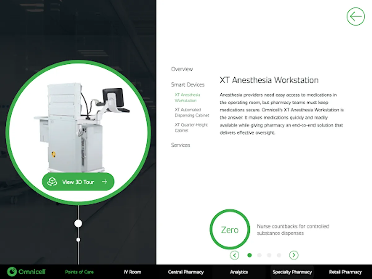Select the currently active first carousel dot
Screen dimensions: 372x279
(x=250, y=255)
